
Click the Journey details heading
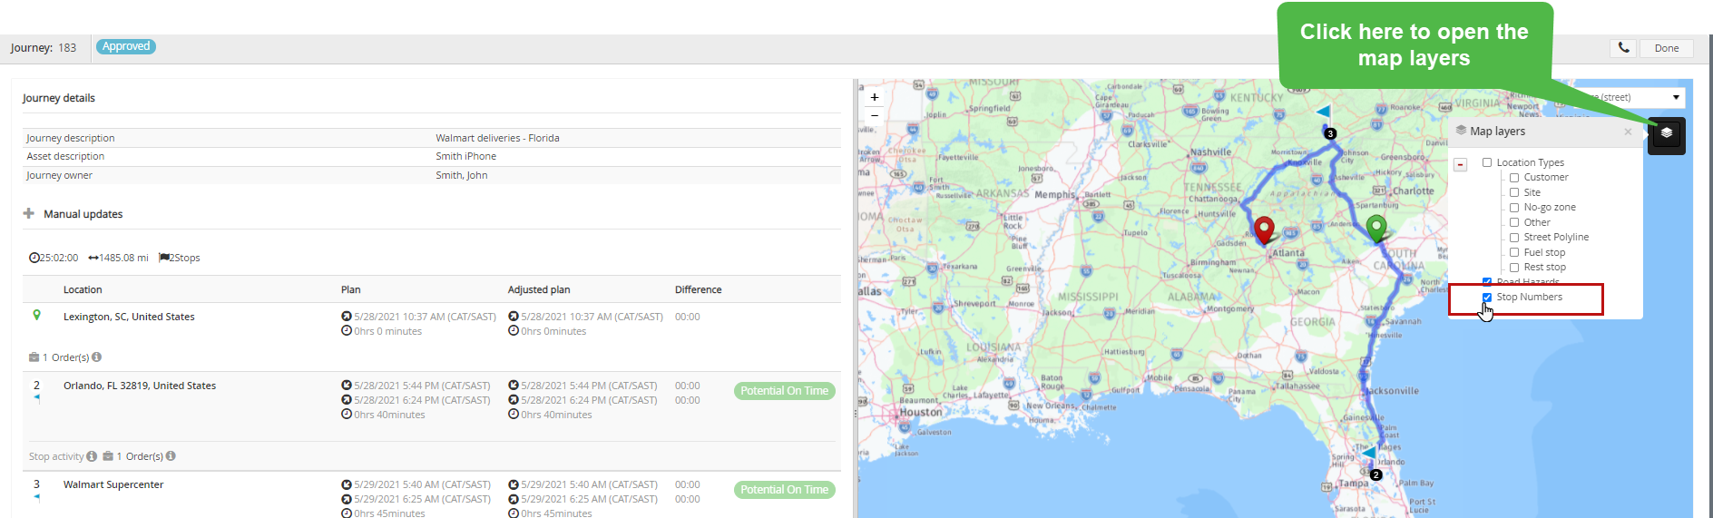coord(59,98)
